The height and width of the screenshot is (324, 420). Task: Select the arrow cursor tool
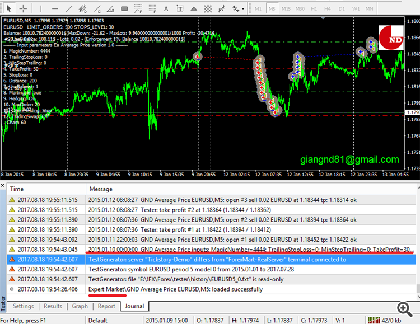[x=8, y=9]
